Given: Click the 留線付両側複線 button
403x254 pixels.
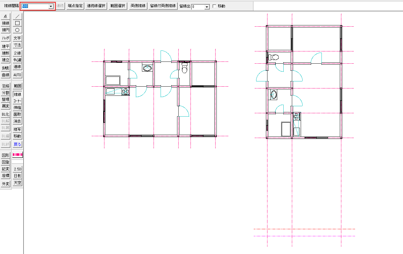Looking at the screenshot, I should tap(163, 6).
